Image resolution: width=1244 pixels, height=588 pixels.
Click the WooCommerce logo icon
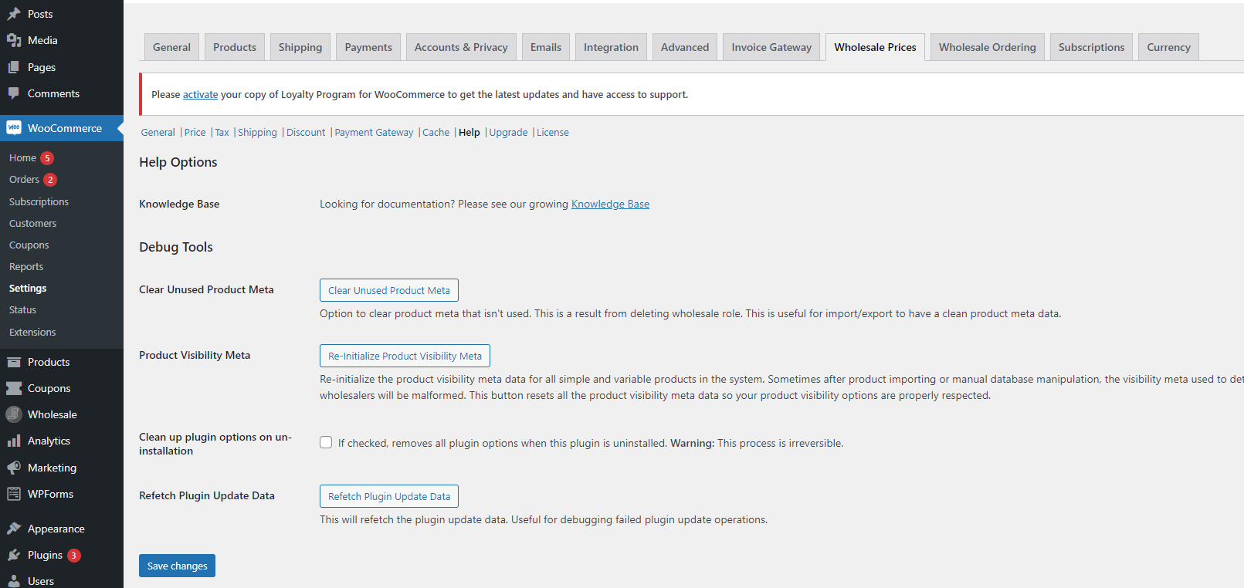coord(14,128)
